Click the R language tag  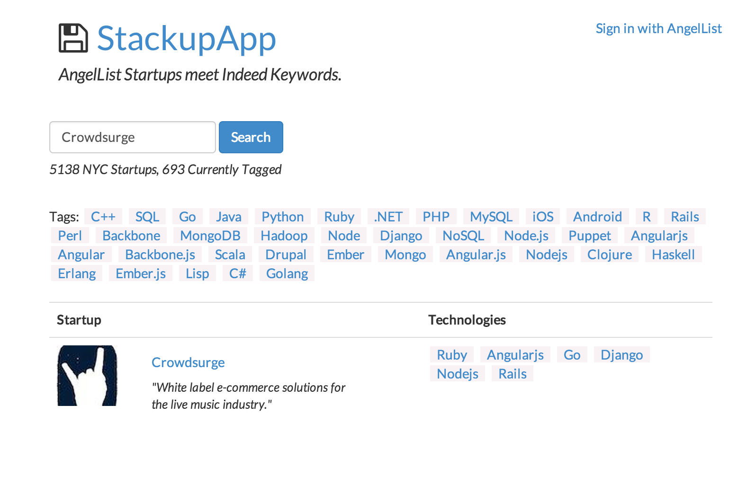pyautogui.click(x=647, y=217)
